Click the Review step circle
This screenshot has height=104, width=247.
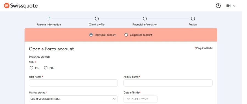point(193,19)
